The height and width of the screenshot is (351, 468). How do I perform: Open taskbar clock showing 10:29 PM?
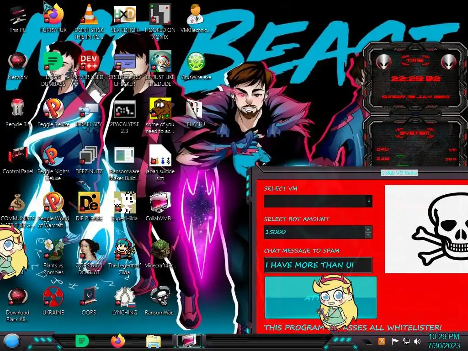point(444,341)
